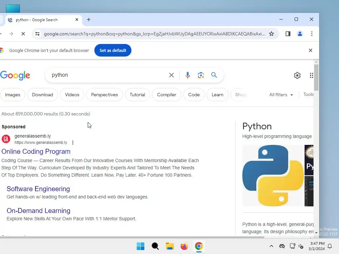
Task: Click into the Google search box
Action: tap(108, 75)
